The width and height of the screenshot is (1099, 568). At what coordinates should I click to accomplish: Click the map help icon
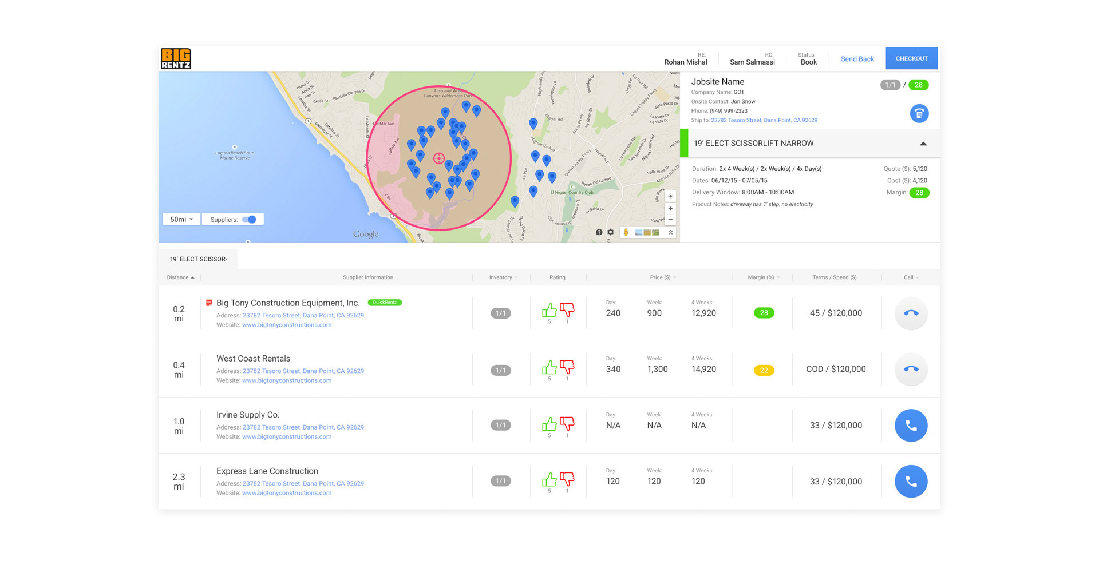599,232
